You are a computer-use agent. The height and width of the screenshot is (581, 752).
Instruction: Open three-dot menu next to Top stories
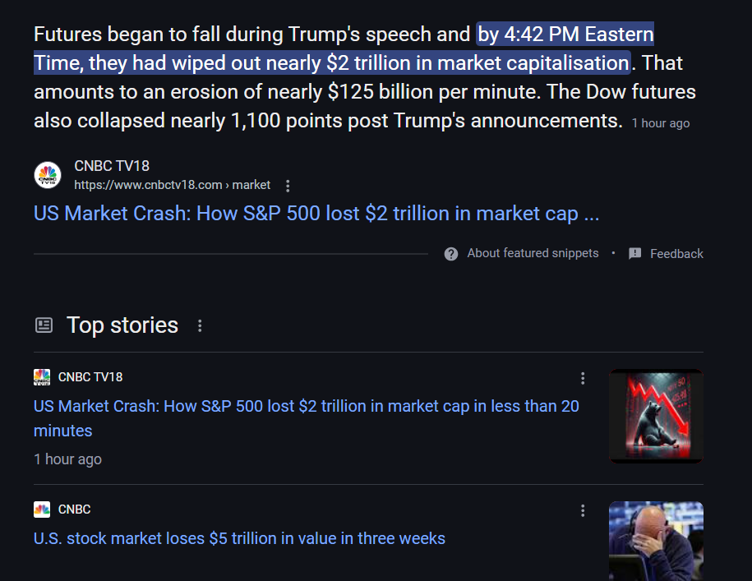point(200,326)
